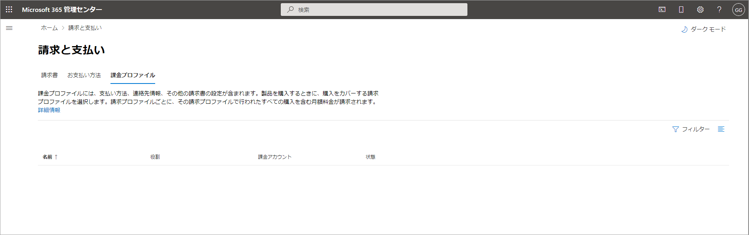
Task: Open the 詳細情報 link
Action: coord(49,110)
